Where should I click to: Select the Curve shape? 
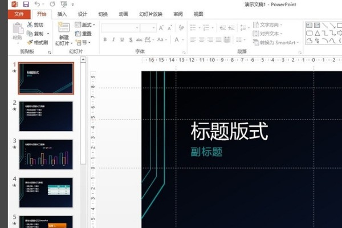coord(332,41)
